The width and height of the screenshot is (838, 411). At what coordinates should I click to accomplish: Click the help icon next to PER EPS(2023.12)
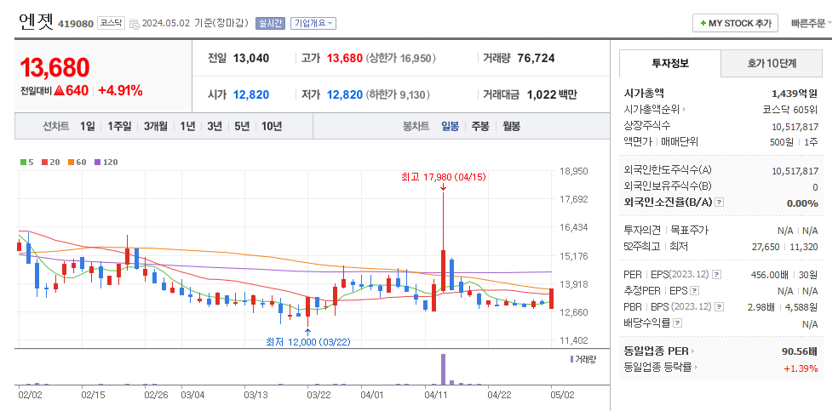[717, 274]
